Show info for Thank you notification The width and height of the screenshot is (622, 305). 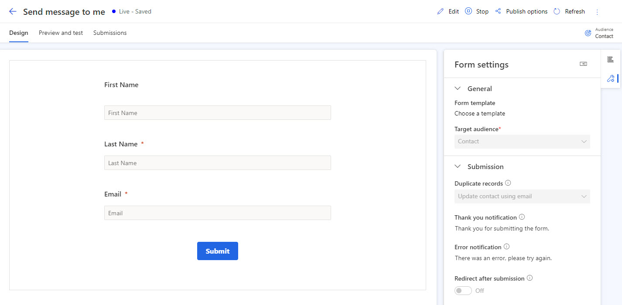coord(522,217)
